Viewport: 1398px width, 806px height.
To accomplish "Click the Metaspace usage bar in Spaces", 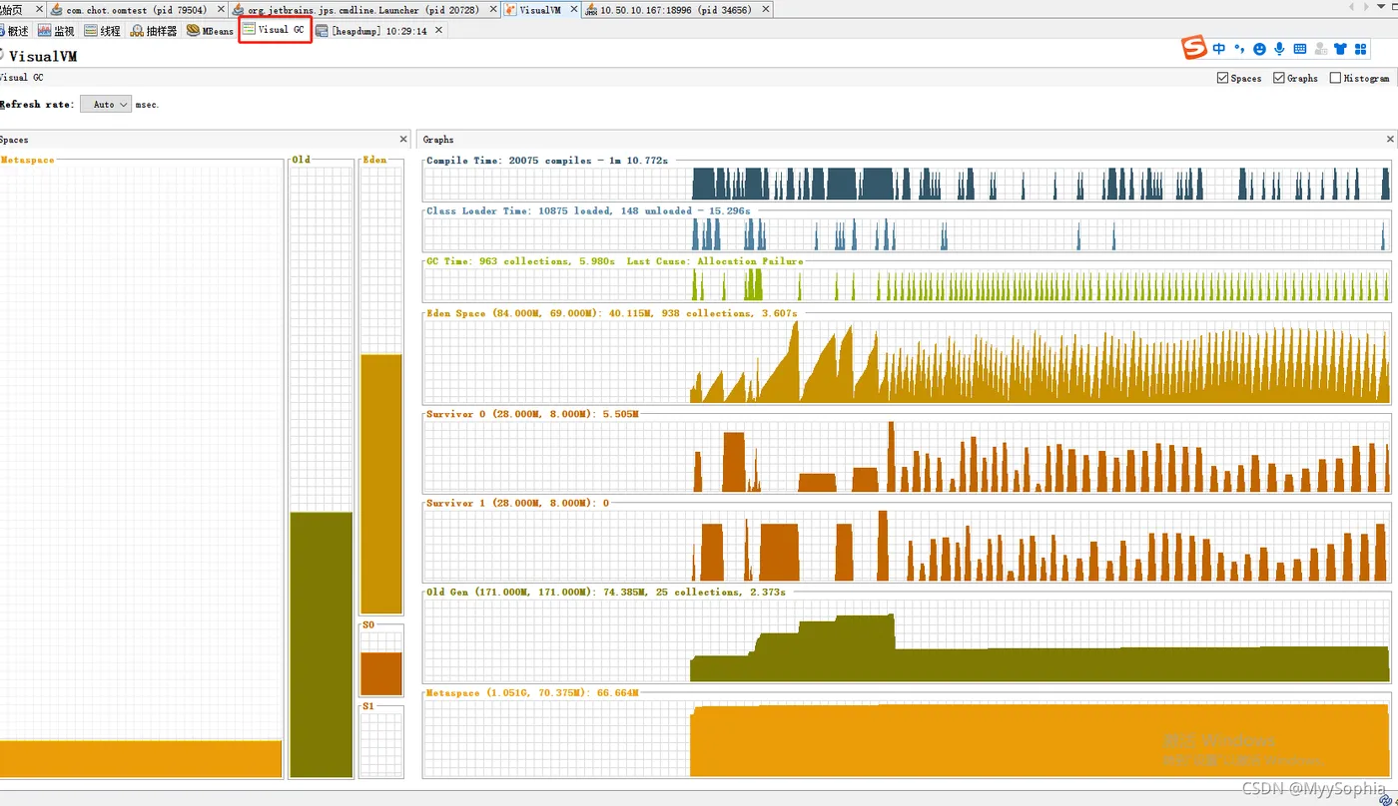I will 141,759.
